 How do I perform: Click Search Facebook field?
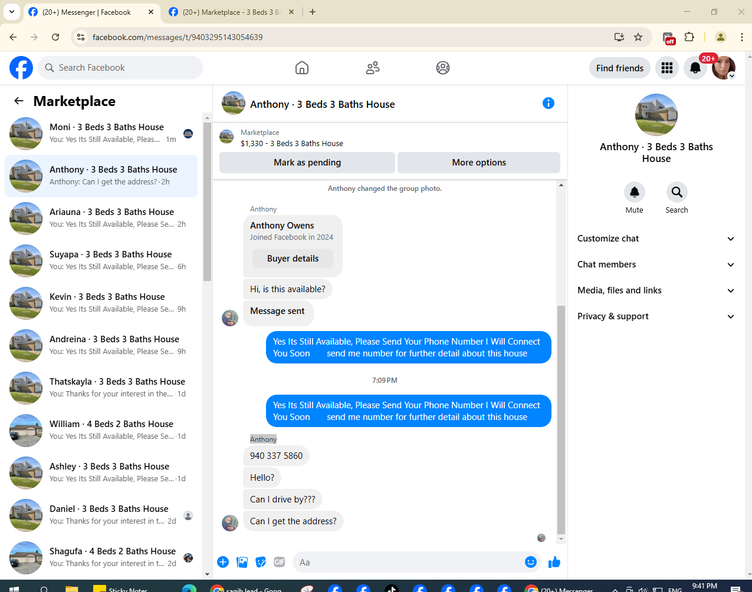(120, 68)
